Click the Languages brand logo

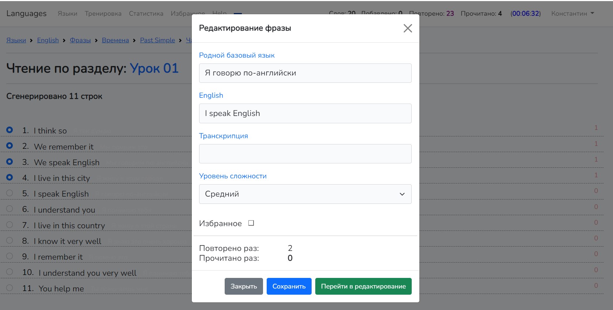pyautogui.click(x=26, y=13)
